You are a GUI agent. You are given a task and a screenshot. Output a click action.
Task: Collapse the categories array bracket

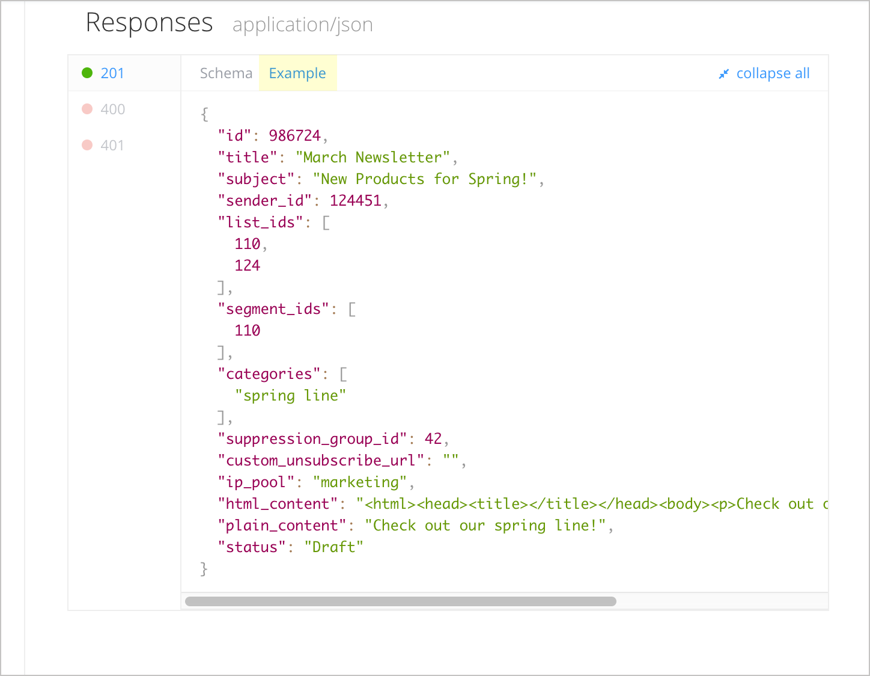click(343, 374)
